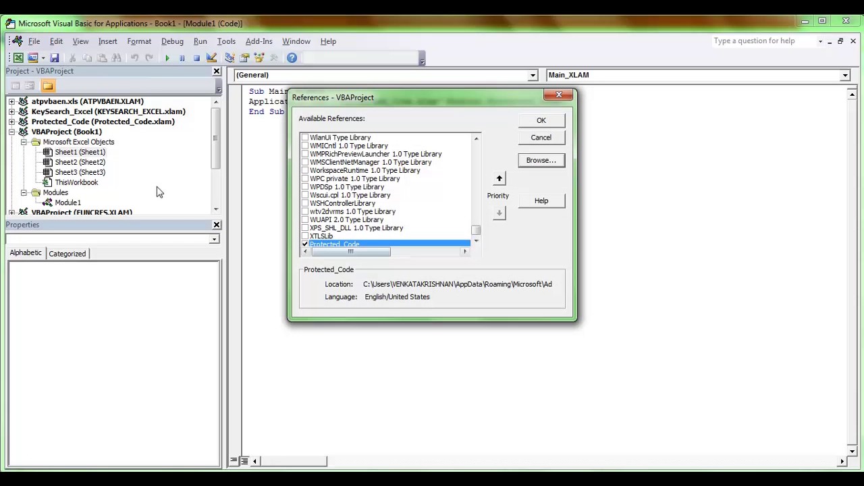Click the Copy toolbar icon
Screen dimensions: 864x486
[87, 58]
